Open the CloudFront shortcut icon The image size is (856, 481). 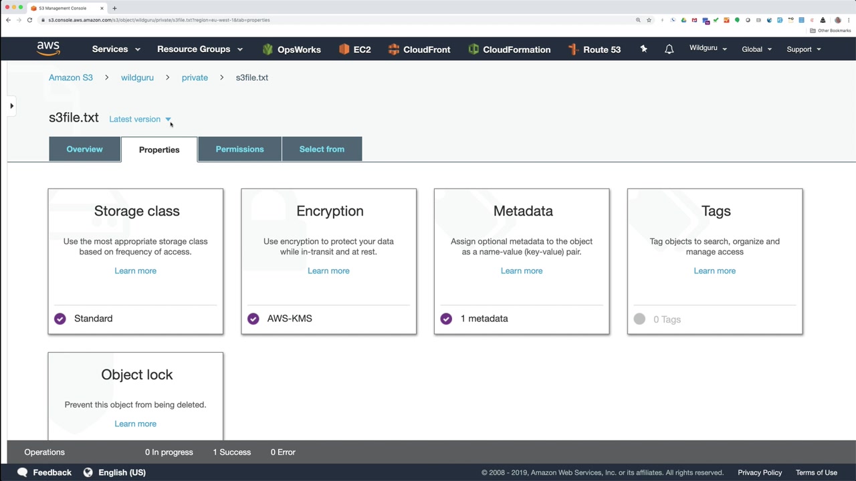pyautogui.click(x=394, y=49)
